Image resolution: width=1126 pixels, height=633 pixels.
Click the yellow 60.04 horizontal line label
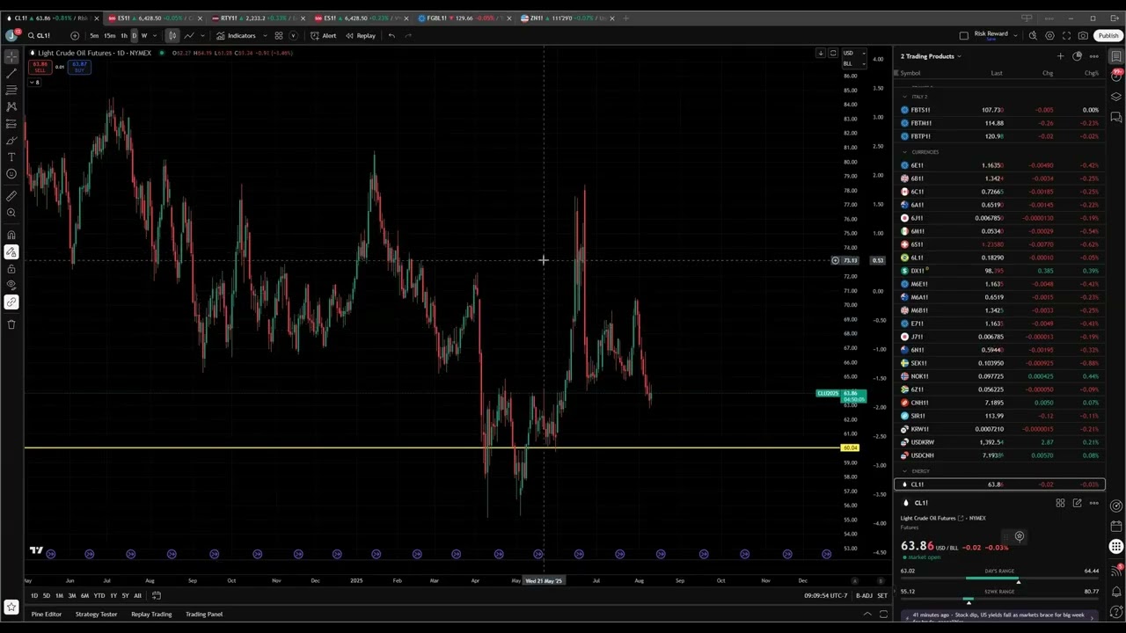[850, 448]
